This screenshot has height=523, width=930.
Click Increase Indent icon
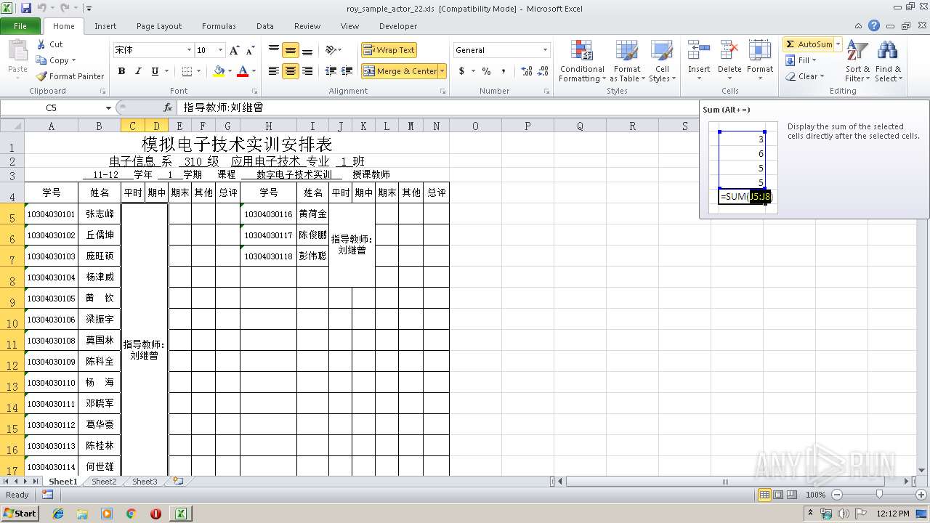click(x=347, y=71)
